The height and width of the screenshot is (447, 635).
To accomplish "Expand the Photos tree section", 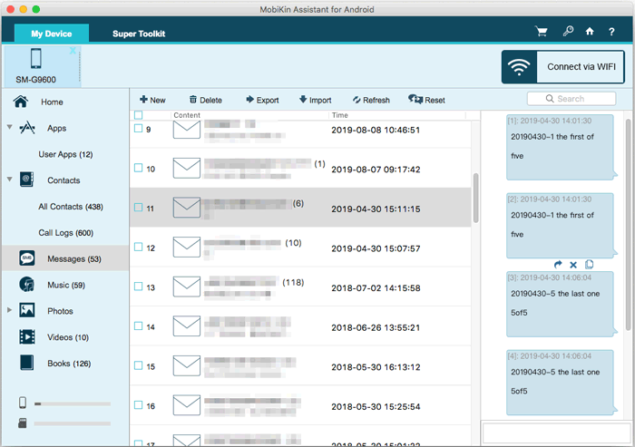I will [x=10, y=311].
